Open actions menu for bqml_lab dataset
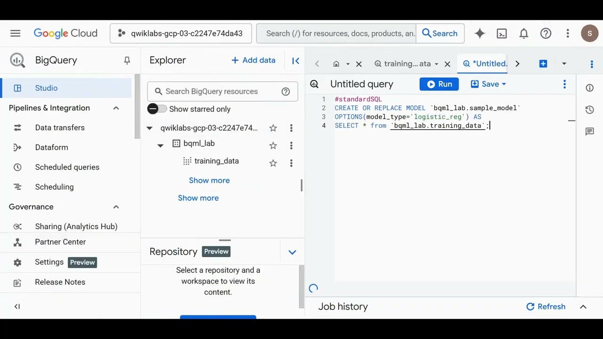Screen dimensions: 603x339 coord(291,145)
